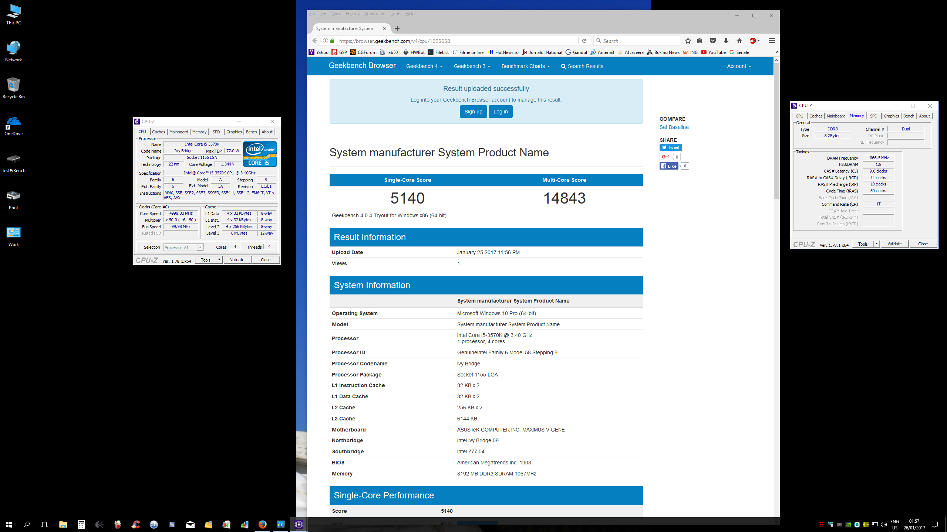The height and width of the screenshot is (532, 947).
Task: Expand the Account dropdown menu
Action: click(x=739, y=66)
